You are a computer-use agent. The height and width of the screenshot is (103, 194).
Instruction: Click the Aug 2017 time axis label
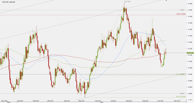coord(129,101)
